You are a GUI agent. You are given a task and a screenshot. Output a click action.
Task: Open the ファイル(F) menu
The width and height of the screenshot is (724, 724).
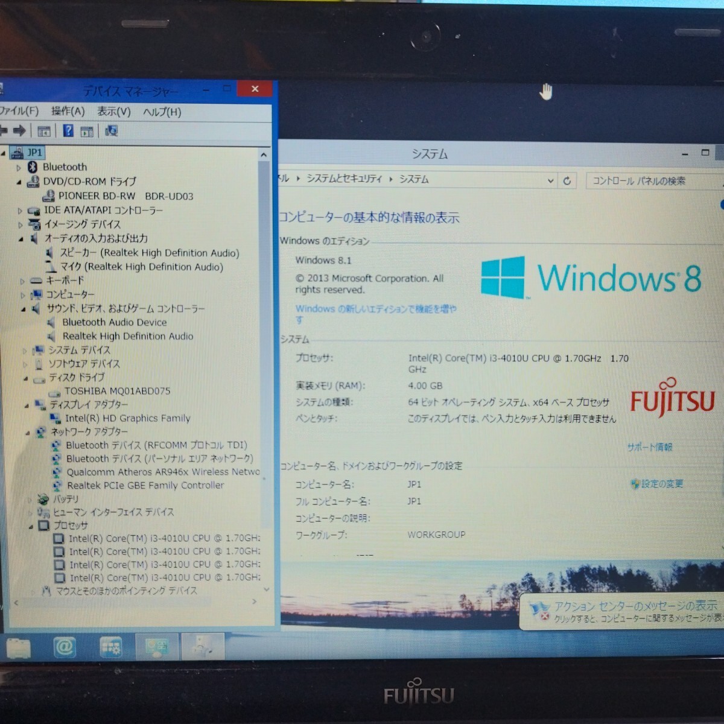tap(19, 111)
